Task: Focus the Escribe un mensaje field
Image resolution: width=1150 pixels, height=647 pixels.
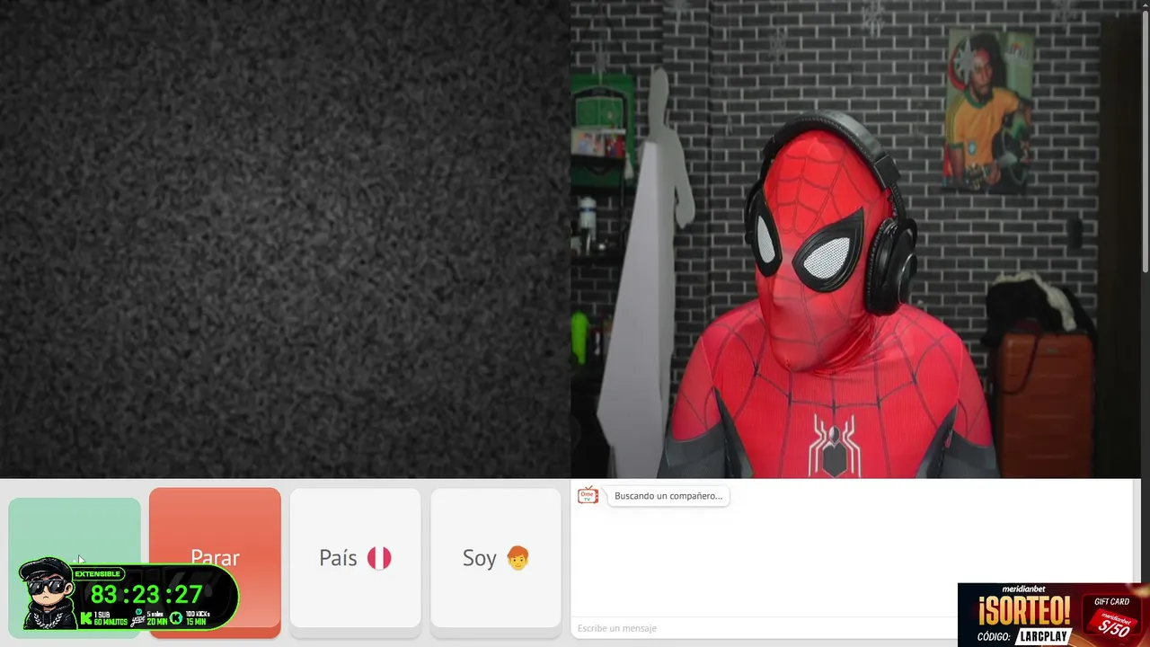Action: 764,628
